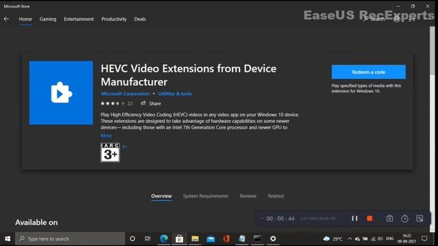Open File Explorer from taskbar
Image resolution: width=438 pixels, height=246 pixels.
click(195, 238)
